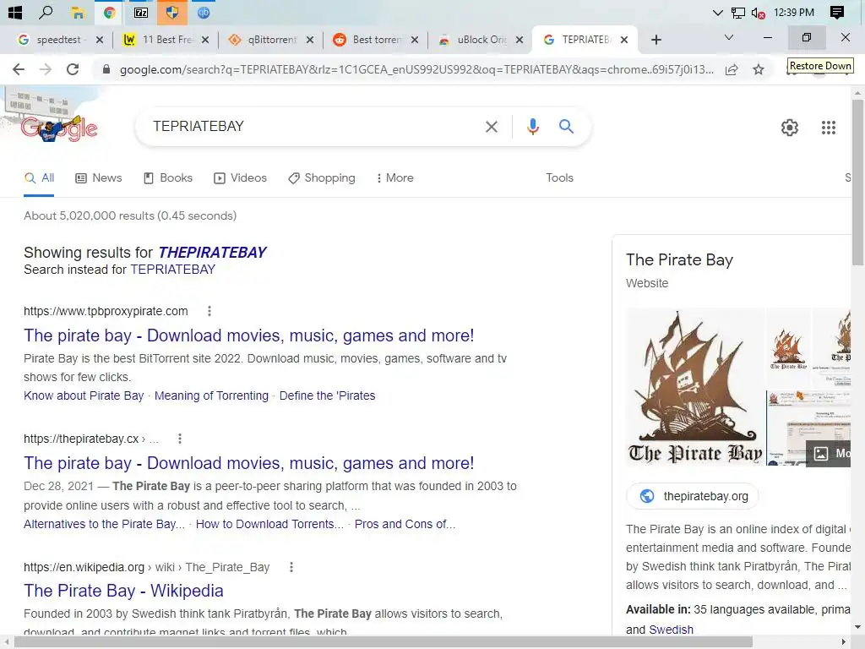Open options menu for thepiratebay.cx result

179,439
